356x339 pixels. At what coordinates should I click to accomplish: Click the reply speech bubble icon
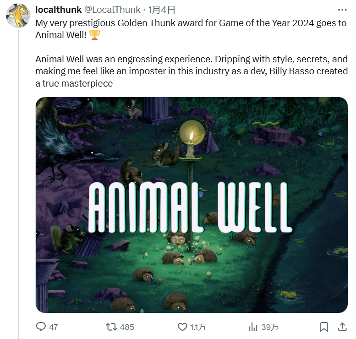41,327
